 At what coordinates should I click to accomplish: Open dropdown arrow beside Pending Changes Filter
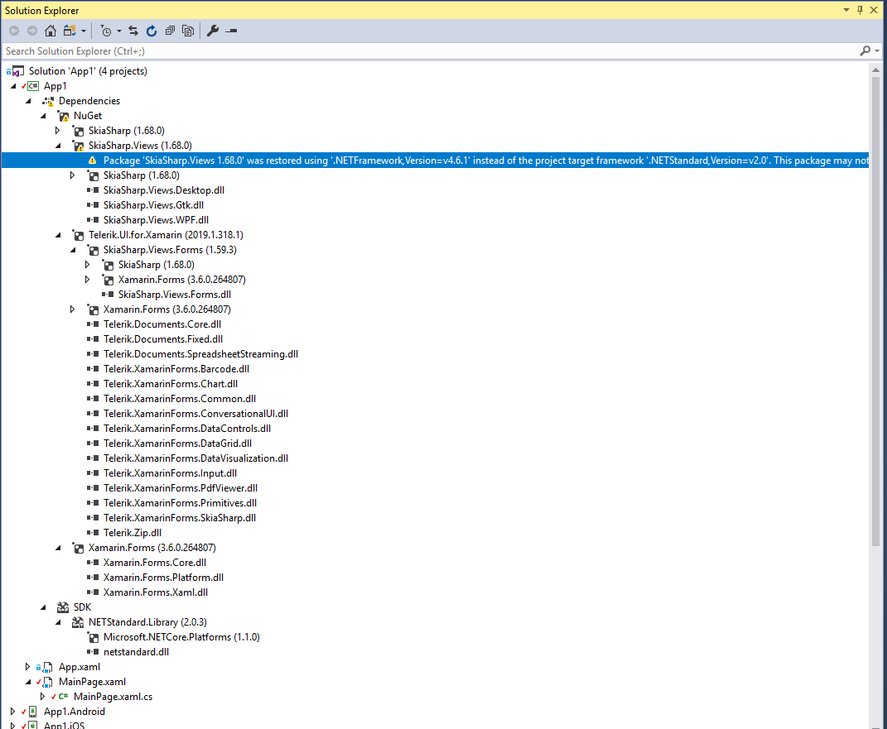coord(118,31)
